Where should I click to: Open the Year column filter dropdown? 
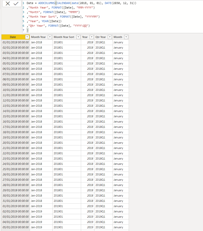(x=92, y=37)
